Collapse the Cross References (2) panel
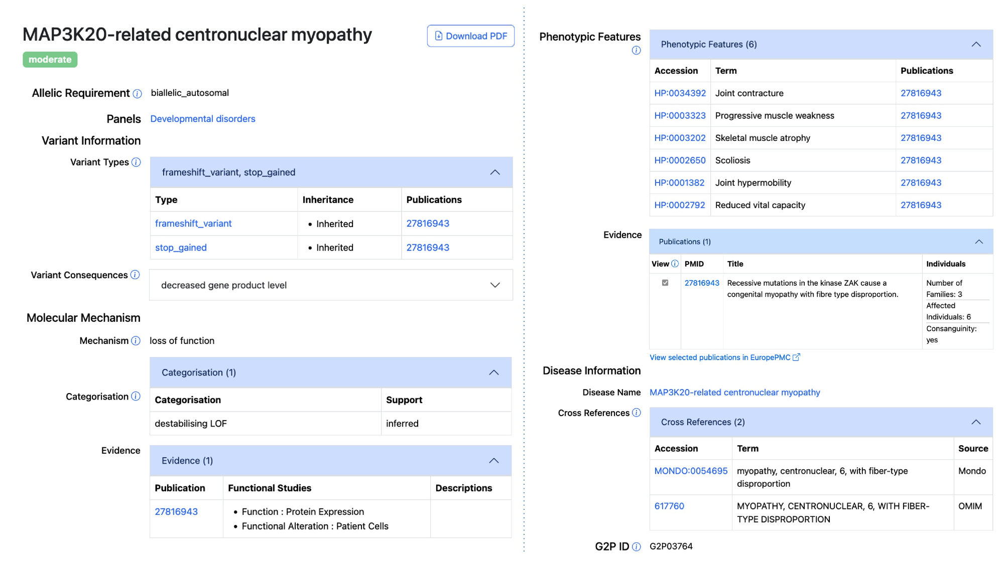The image size is (1004, 564). tap(975, 422)
